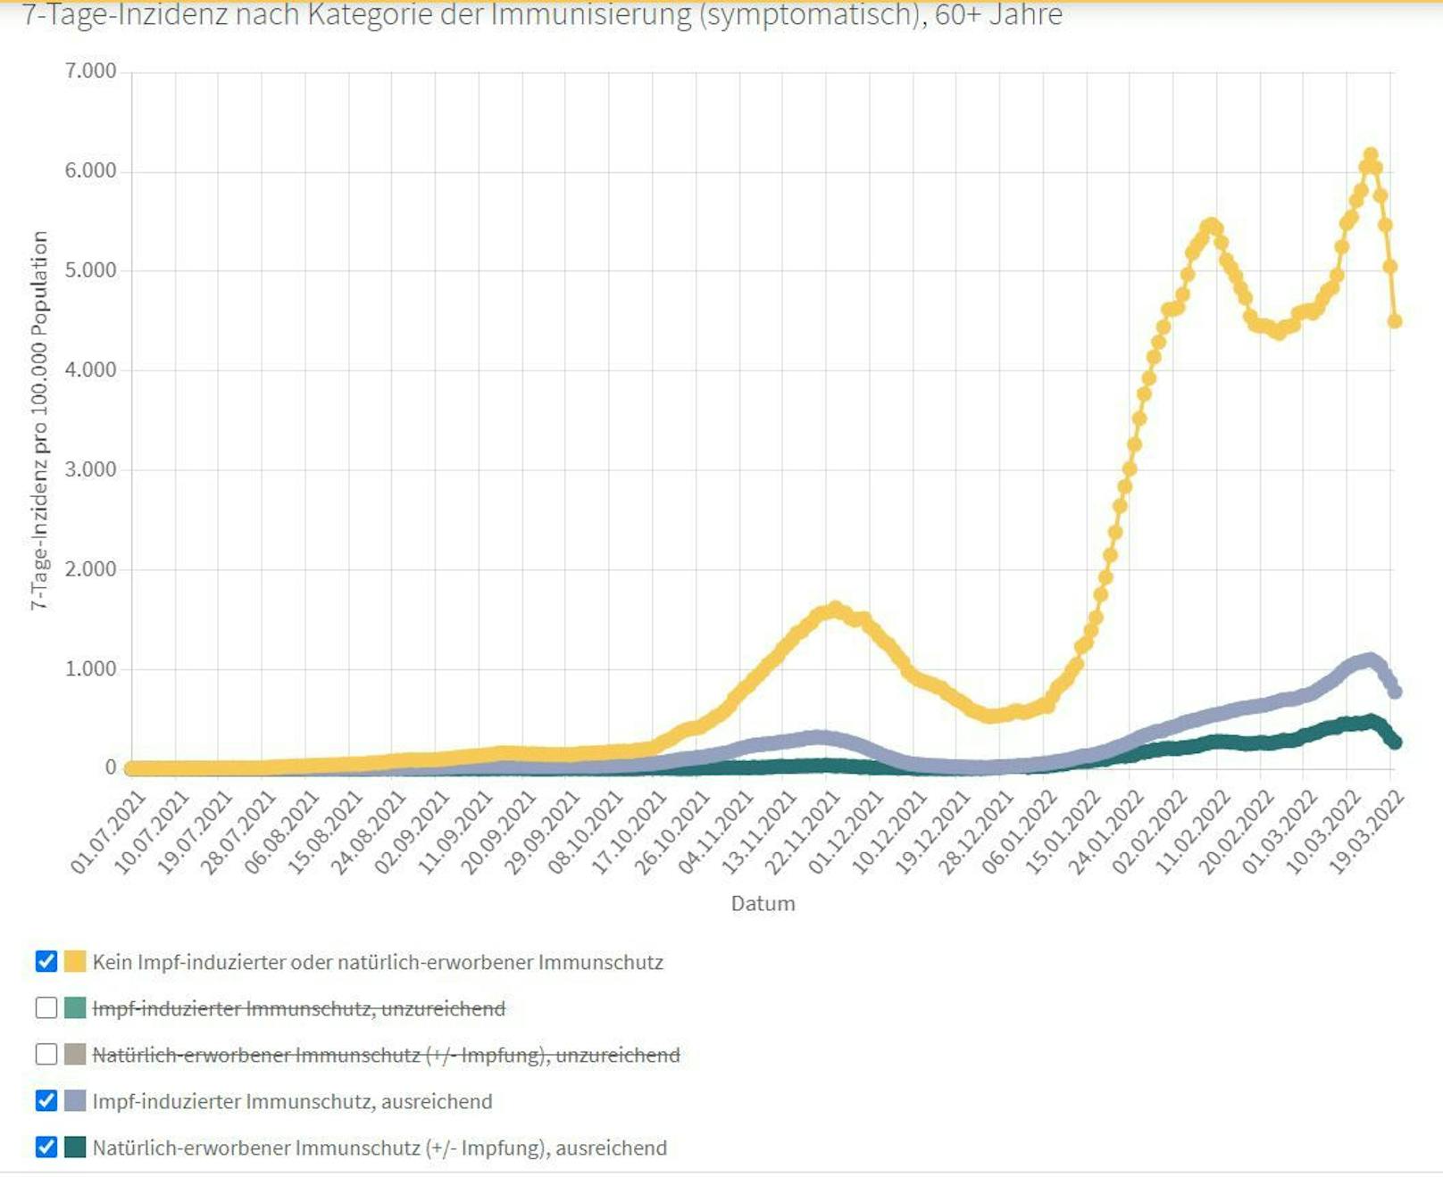Uncheck 'Kein Impf-induzierter oder natürlich-erworbener Immunschutz' checkbox

coord(46,961)
